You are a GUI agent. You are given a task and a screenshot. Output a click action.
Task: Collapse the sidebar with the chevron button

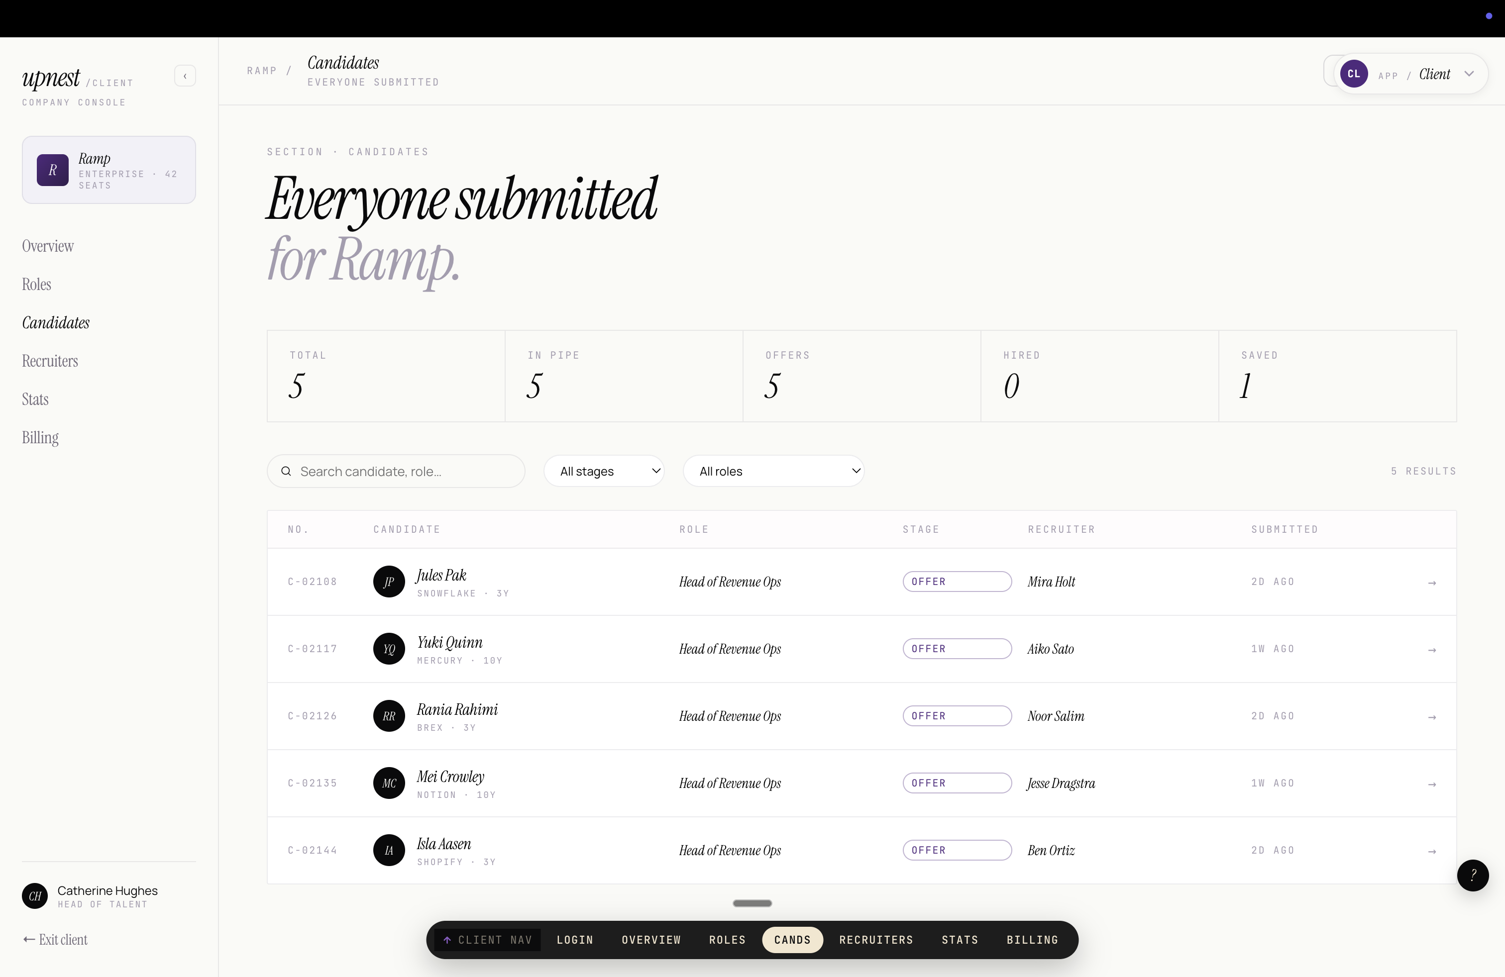[x=185, y=76]
